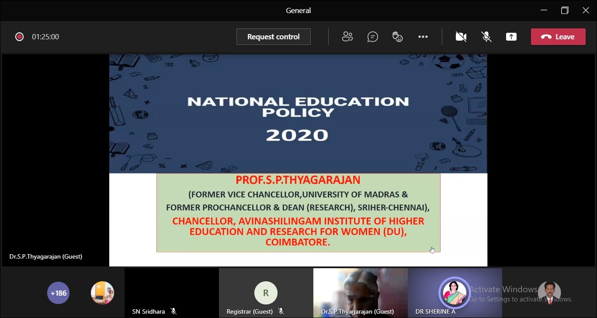The image size is (597, 318).
Task: Open the More actions ellipsis menu
Action: pyautogui.click(x=423, y=37)
